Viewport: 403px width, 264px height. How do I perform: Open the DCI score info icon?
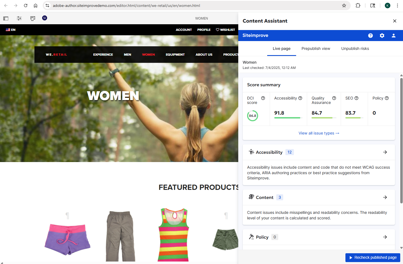pyautogui.click(x=263, y=98)
